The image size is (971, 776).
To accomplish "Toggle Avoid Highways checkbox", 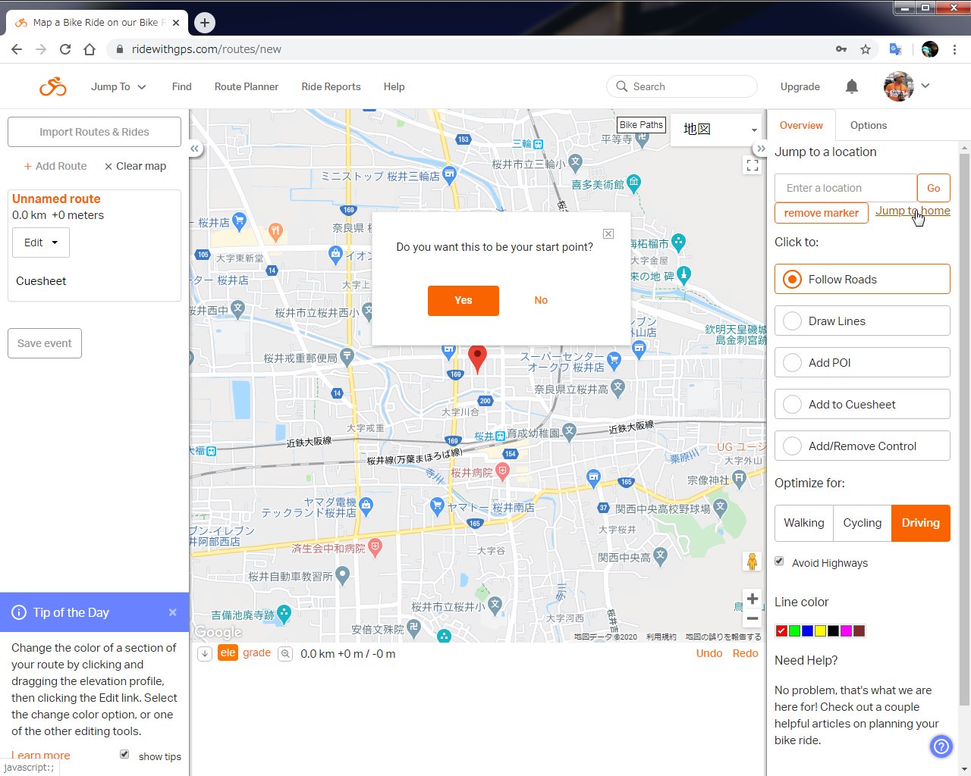I will click(x=779, y=562).
